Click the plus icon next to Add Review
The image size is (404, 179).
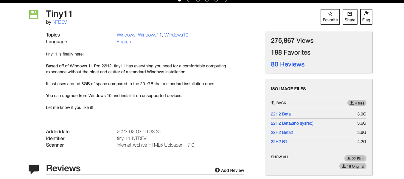coord(217,170)
